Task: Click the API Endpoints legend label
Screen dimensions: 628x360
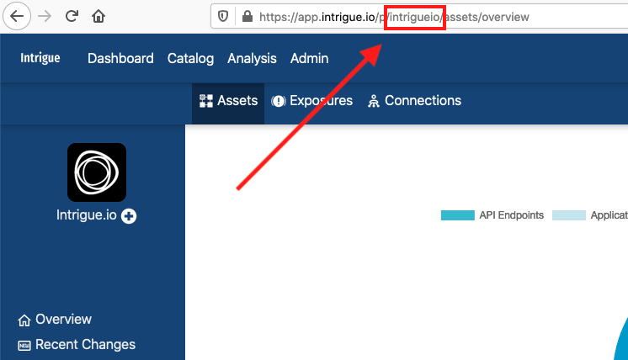Action: (512, 215)
